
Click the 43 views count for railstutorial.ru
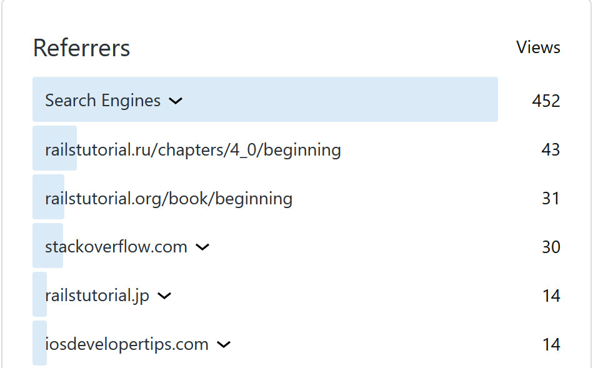pos(551,149)
